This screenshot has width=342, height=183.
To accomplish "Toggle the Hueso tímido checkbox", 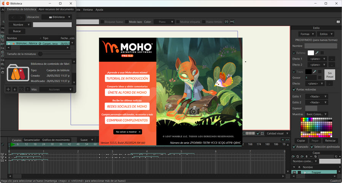I will tap(204, 22).
